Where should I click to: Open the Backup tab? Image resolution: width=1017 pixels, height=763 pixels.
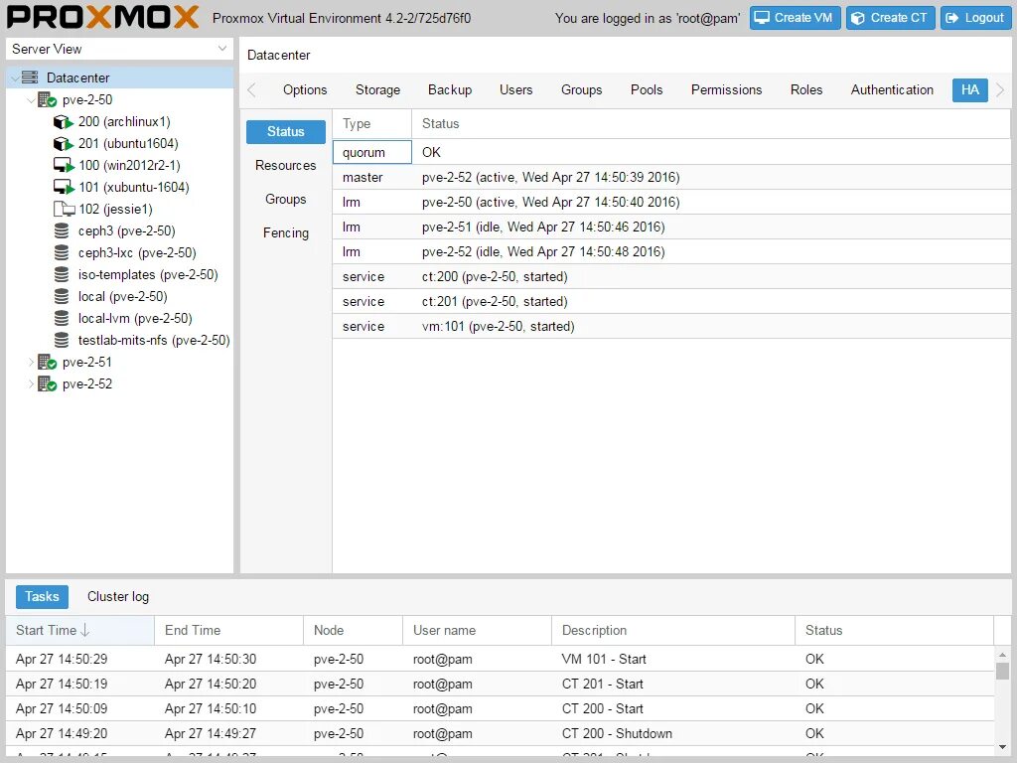point(450,90)
